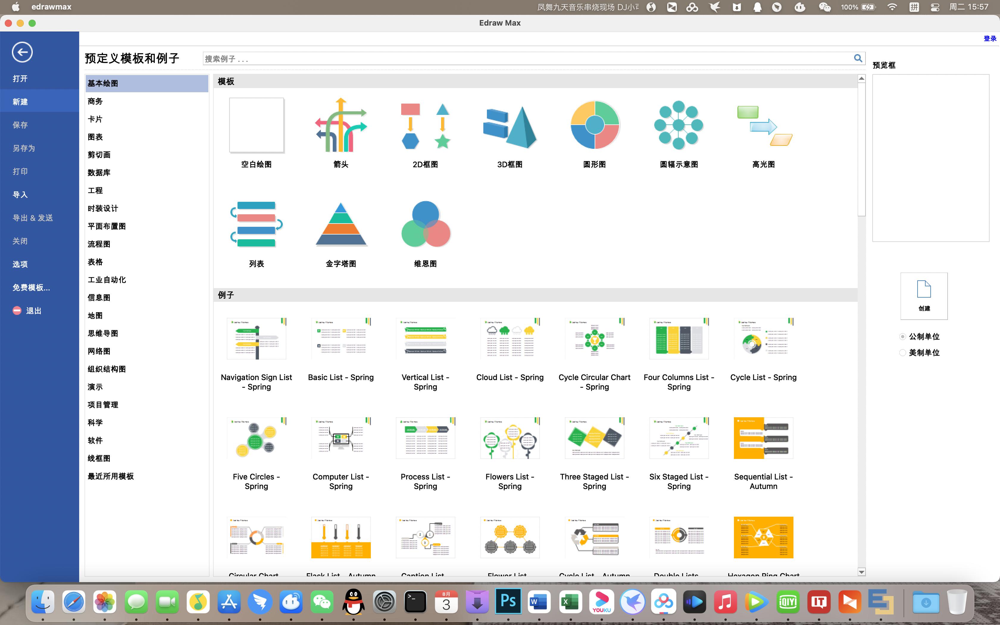Image resolution: width=1000 pixels, height=625 pixels.
Task: Click the search magnifier icon
Action: [x=858, y=58]
